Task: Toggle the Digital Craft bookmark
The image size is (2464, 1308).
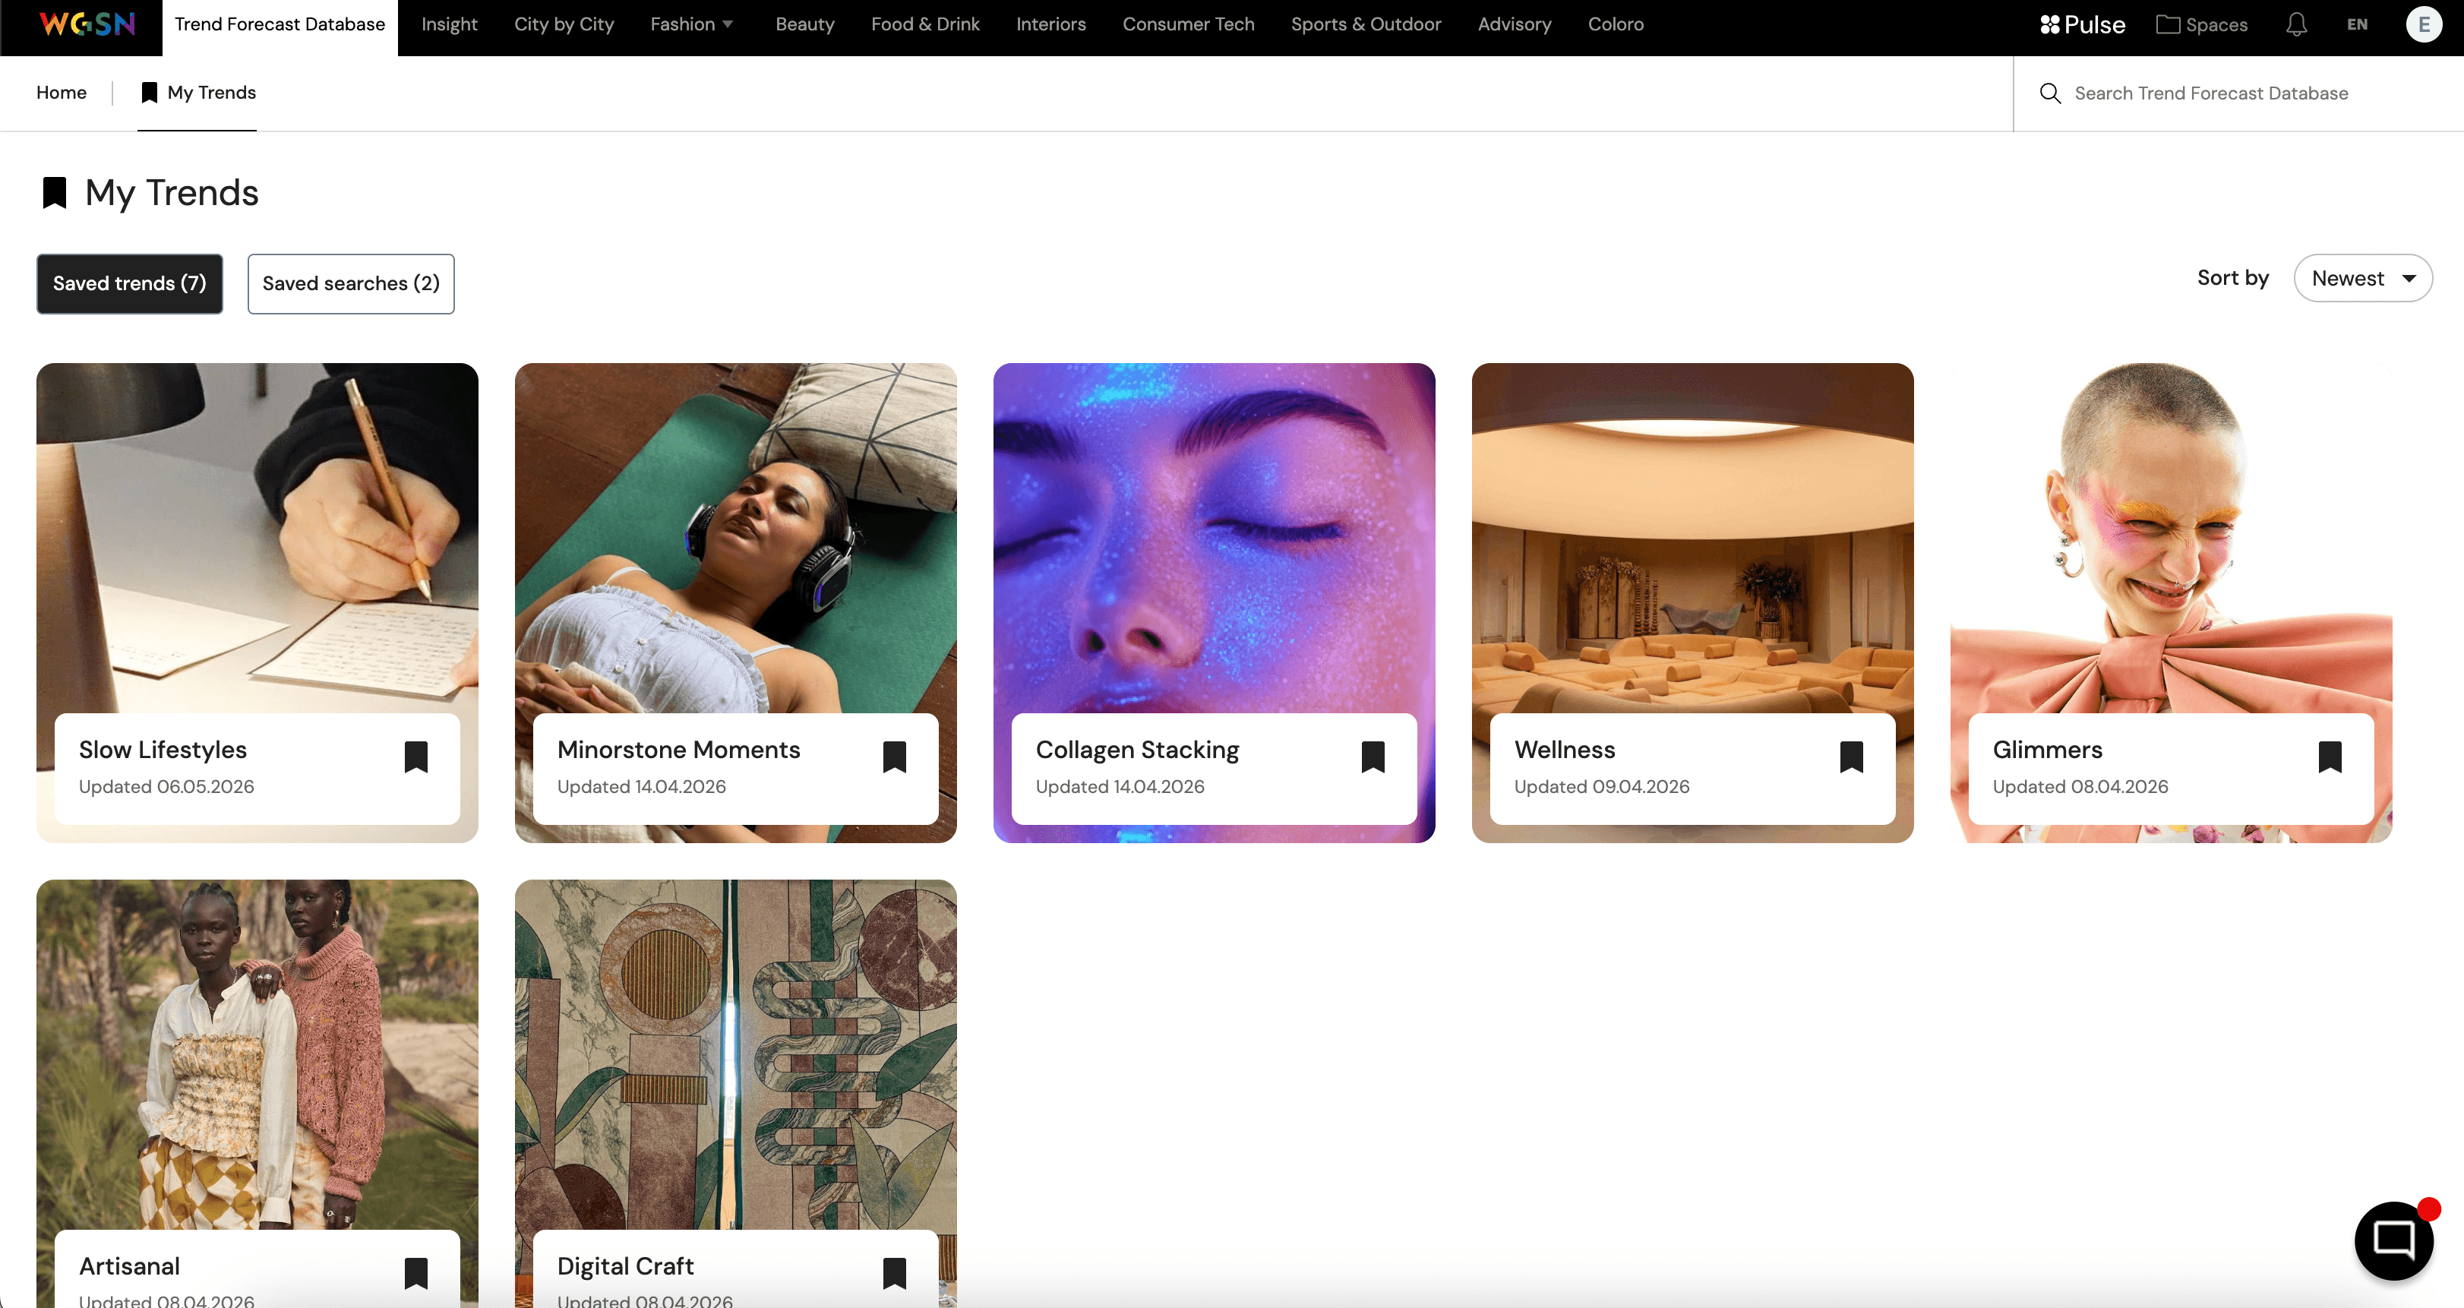Action: [894, 1274]
